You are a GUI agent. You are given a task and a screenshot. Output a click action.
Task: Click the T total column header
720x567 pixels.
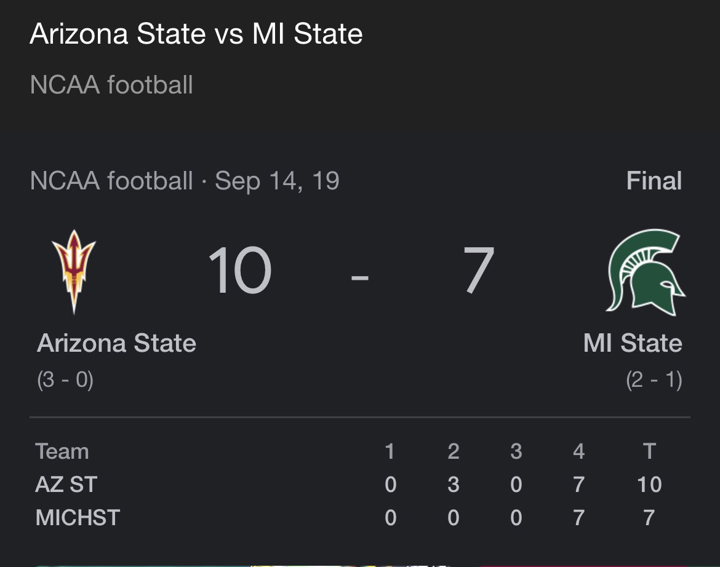point(649,451)
